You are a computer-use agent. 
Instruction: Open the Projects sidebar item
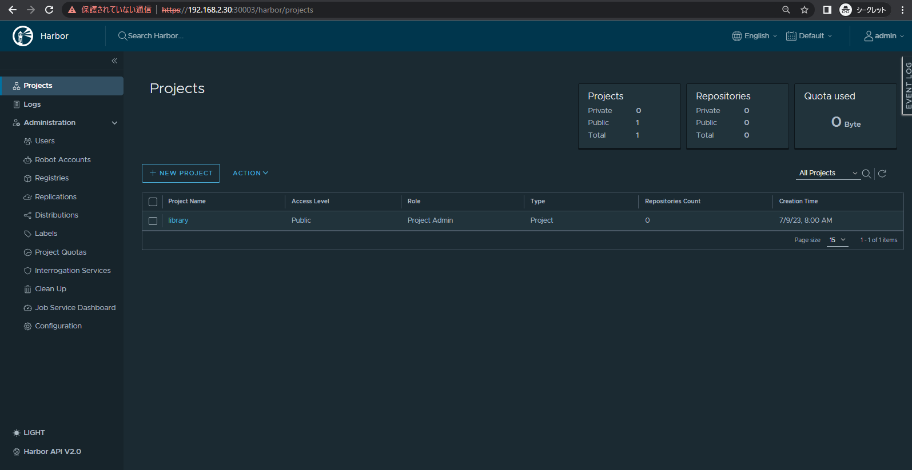pos(62,86)
